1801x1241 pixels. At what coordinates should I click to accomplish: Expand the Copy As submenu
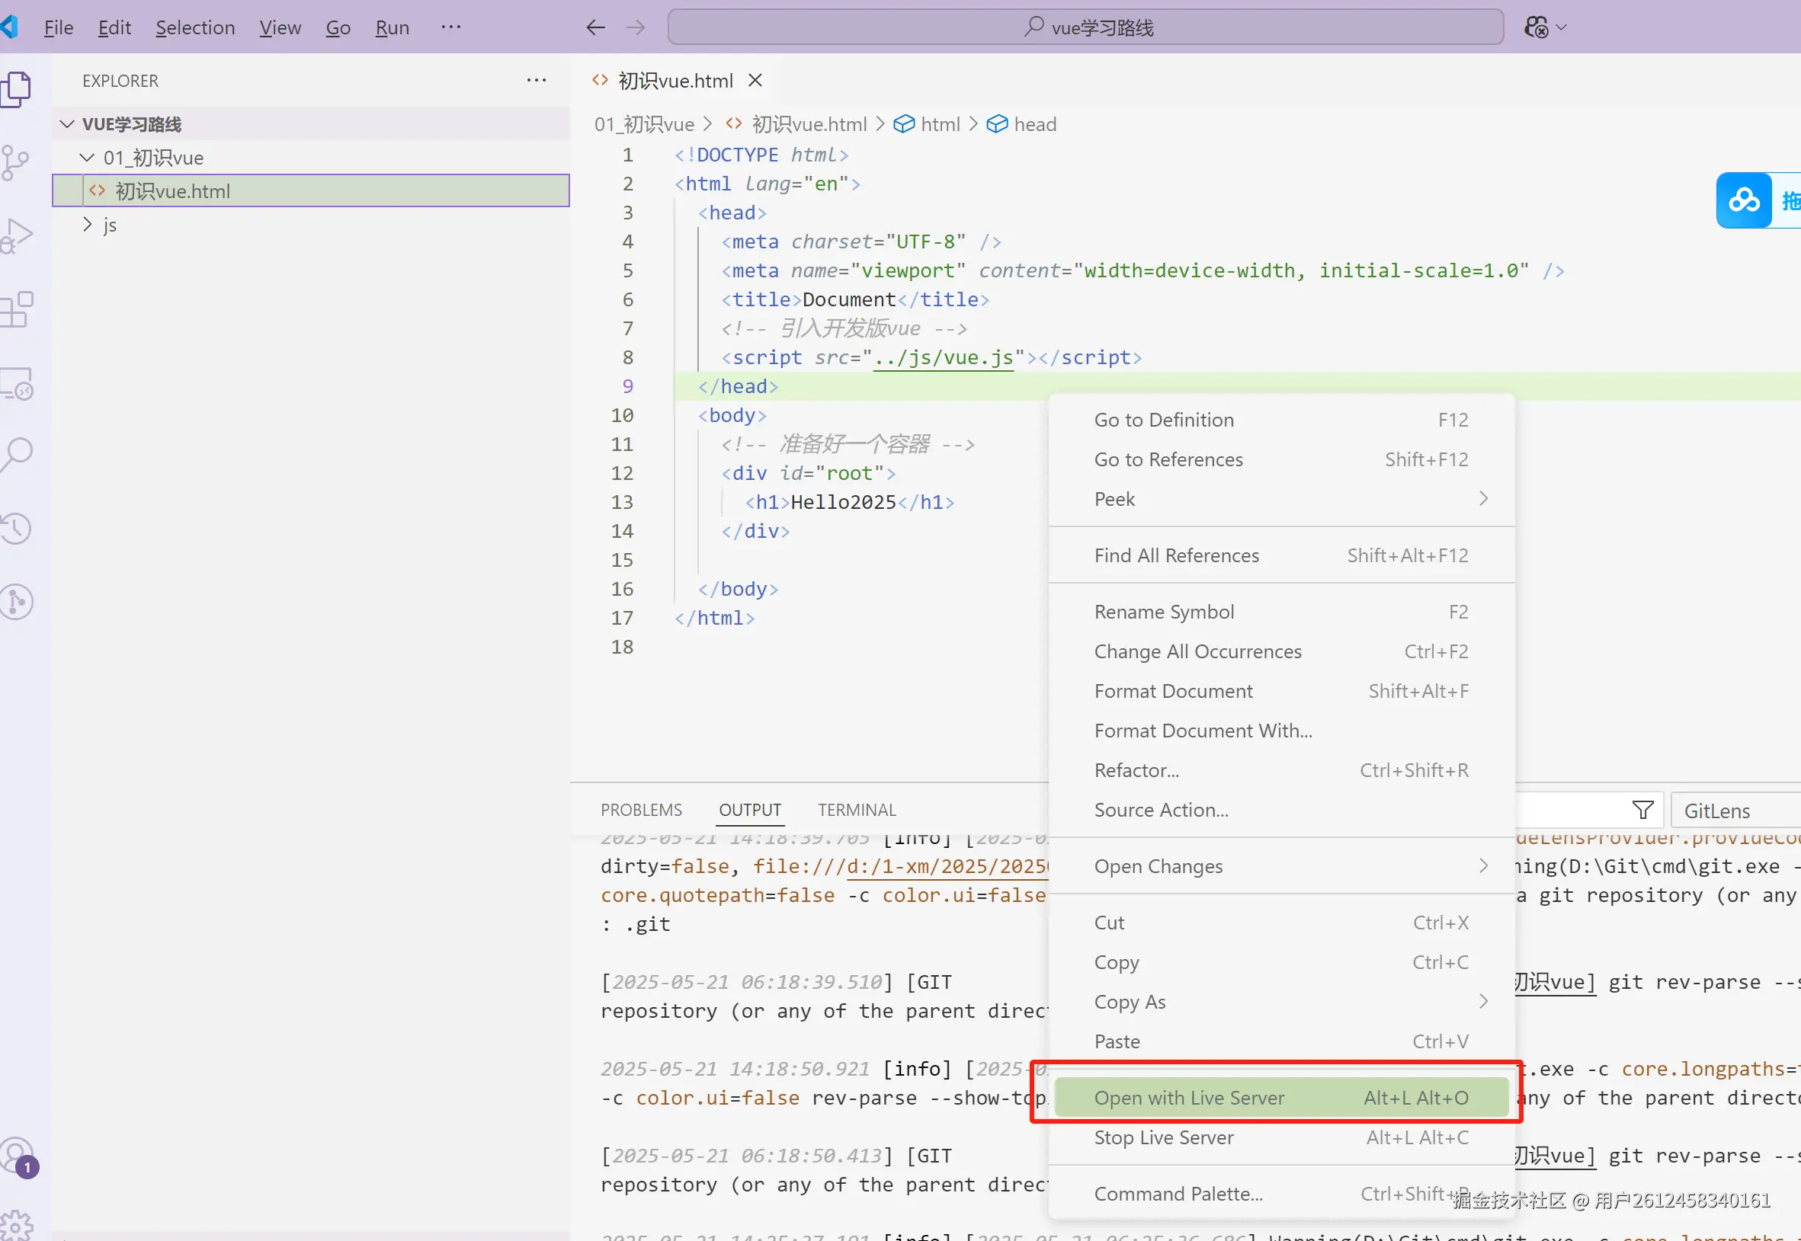click(1281, 1002)
